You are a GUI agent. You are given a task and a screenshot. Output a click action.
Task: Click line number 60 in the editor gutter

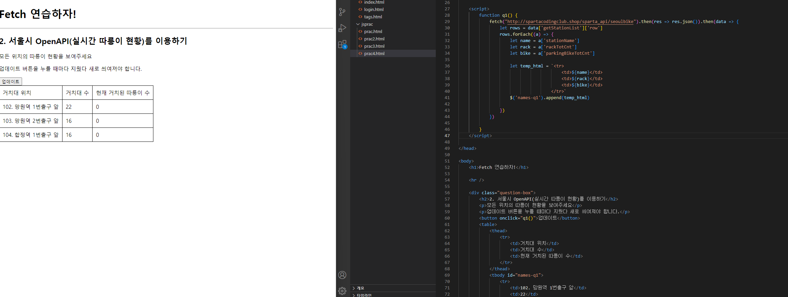(447, 218)
